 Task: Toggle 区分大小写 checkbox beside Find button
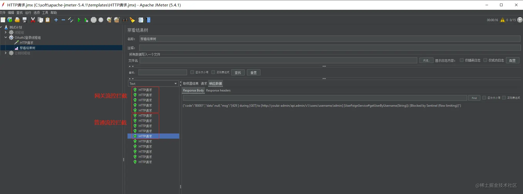tap(484, 98)
